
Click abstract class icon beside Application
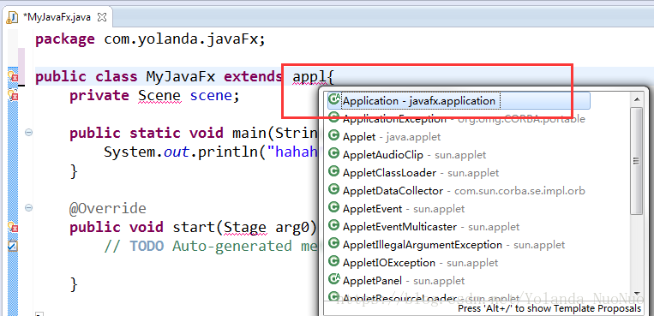334,98
